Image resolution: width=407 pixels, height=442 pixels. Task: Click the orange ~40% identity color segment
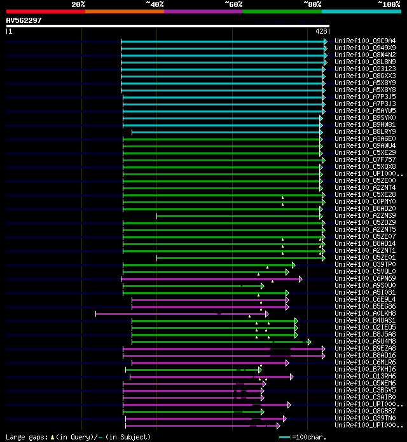125,11
